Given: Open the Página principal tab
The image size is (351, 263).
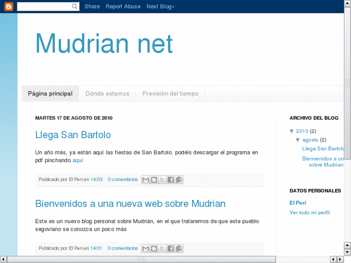Looking at the screenshot, I should click(x=50, y=94).
